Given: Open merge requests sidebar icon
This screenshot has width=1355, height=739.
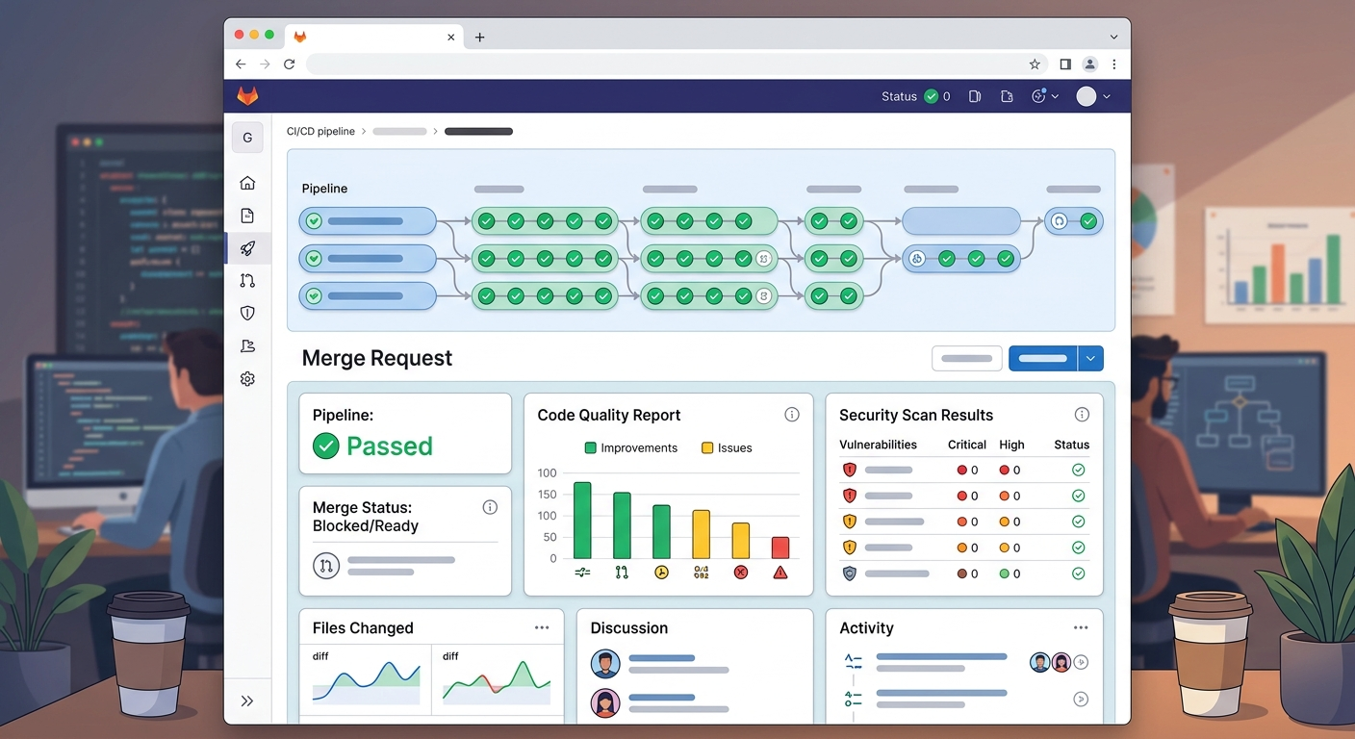Looking at the screenshot, I should point(247,281).
